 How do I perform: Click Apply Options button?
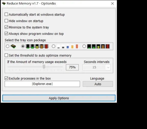click(x=59, y=98)
